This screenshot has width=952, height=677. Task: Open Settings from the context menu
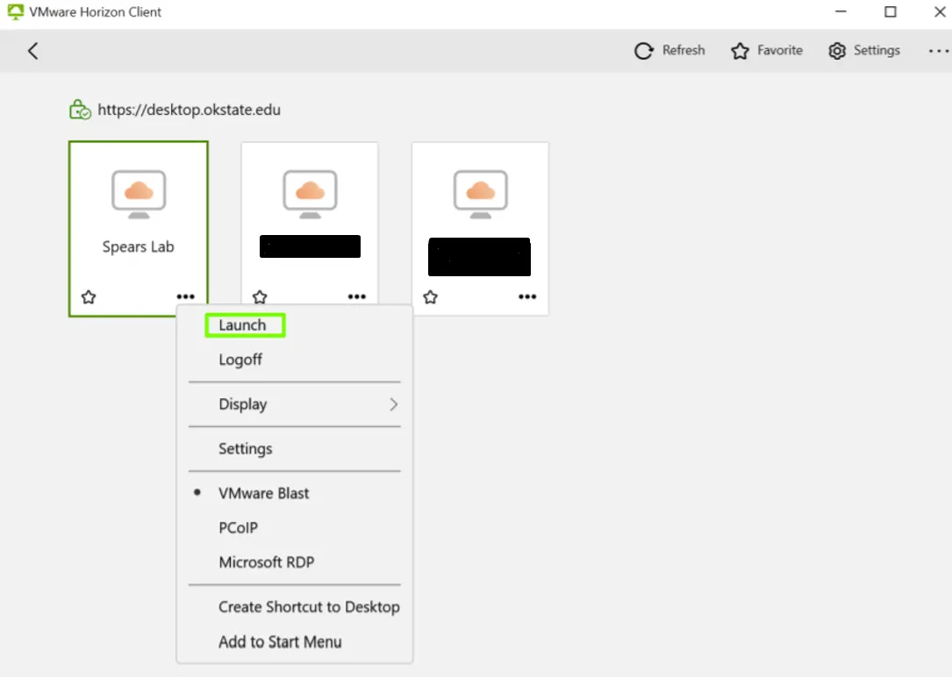(295, 448)
